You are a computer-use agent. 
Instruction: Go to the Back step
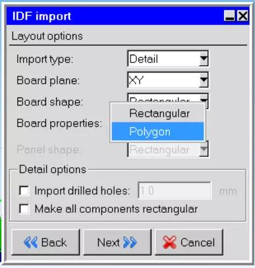tap(45, 242)
